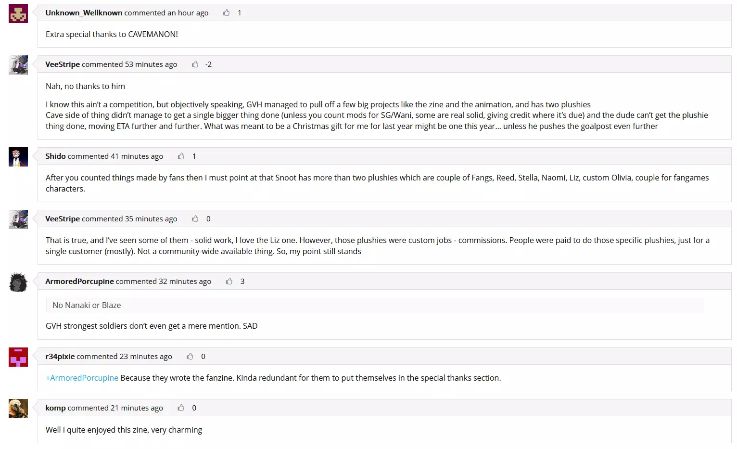Image resolution: width=737 pixels, height=449 pixels.
Task: Open the Unknown_Wellknown username link
Action: pos(84,13)
